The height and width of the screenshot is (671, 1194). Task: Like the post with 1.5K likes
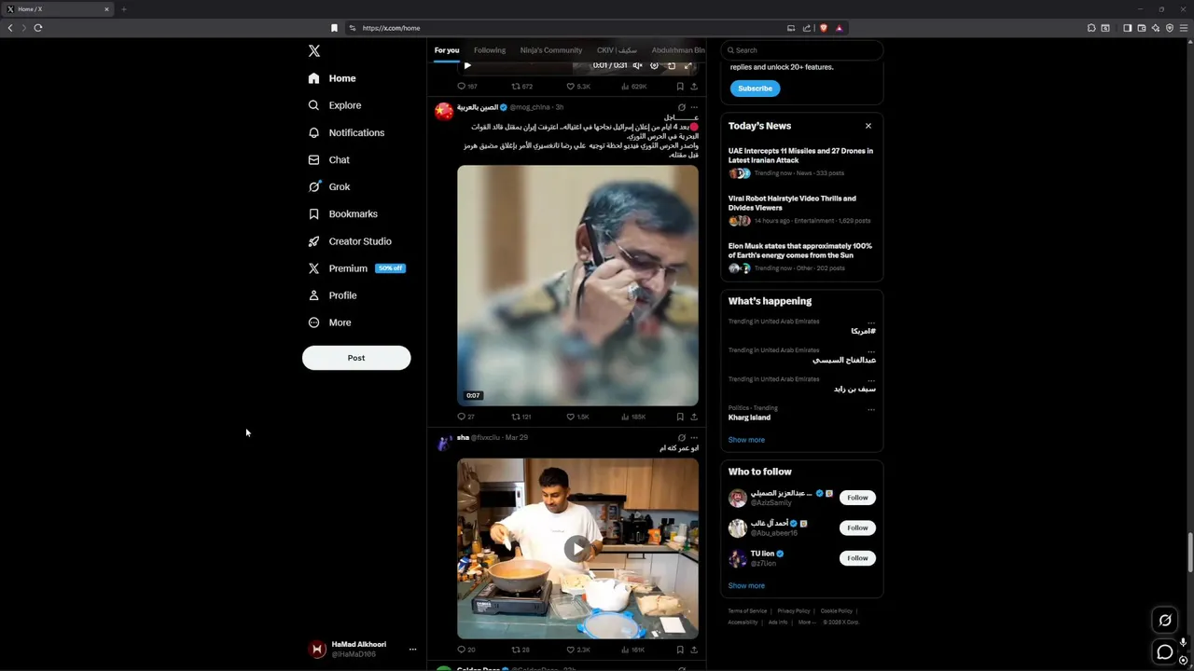[578, 417]
